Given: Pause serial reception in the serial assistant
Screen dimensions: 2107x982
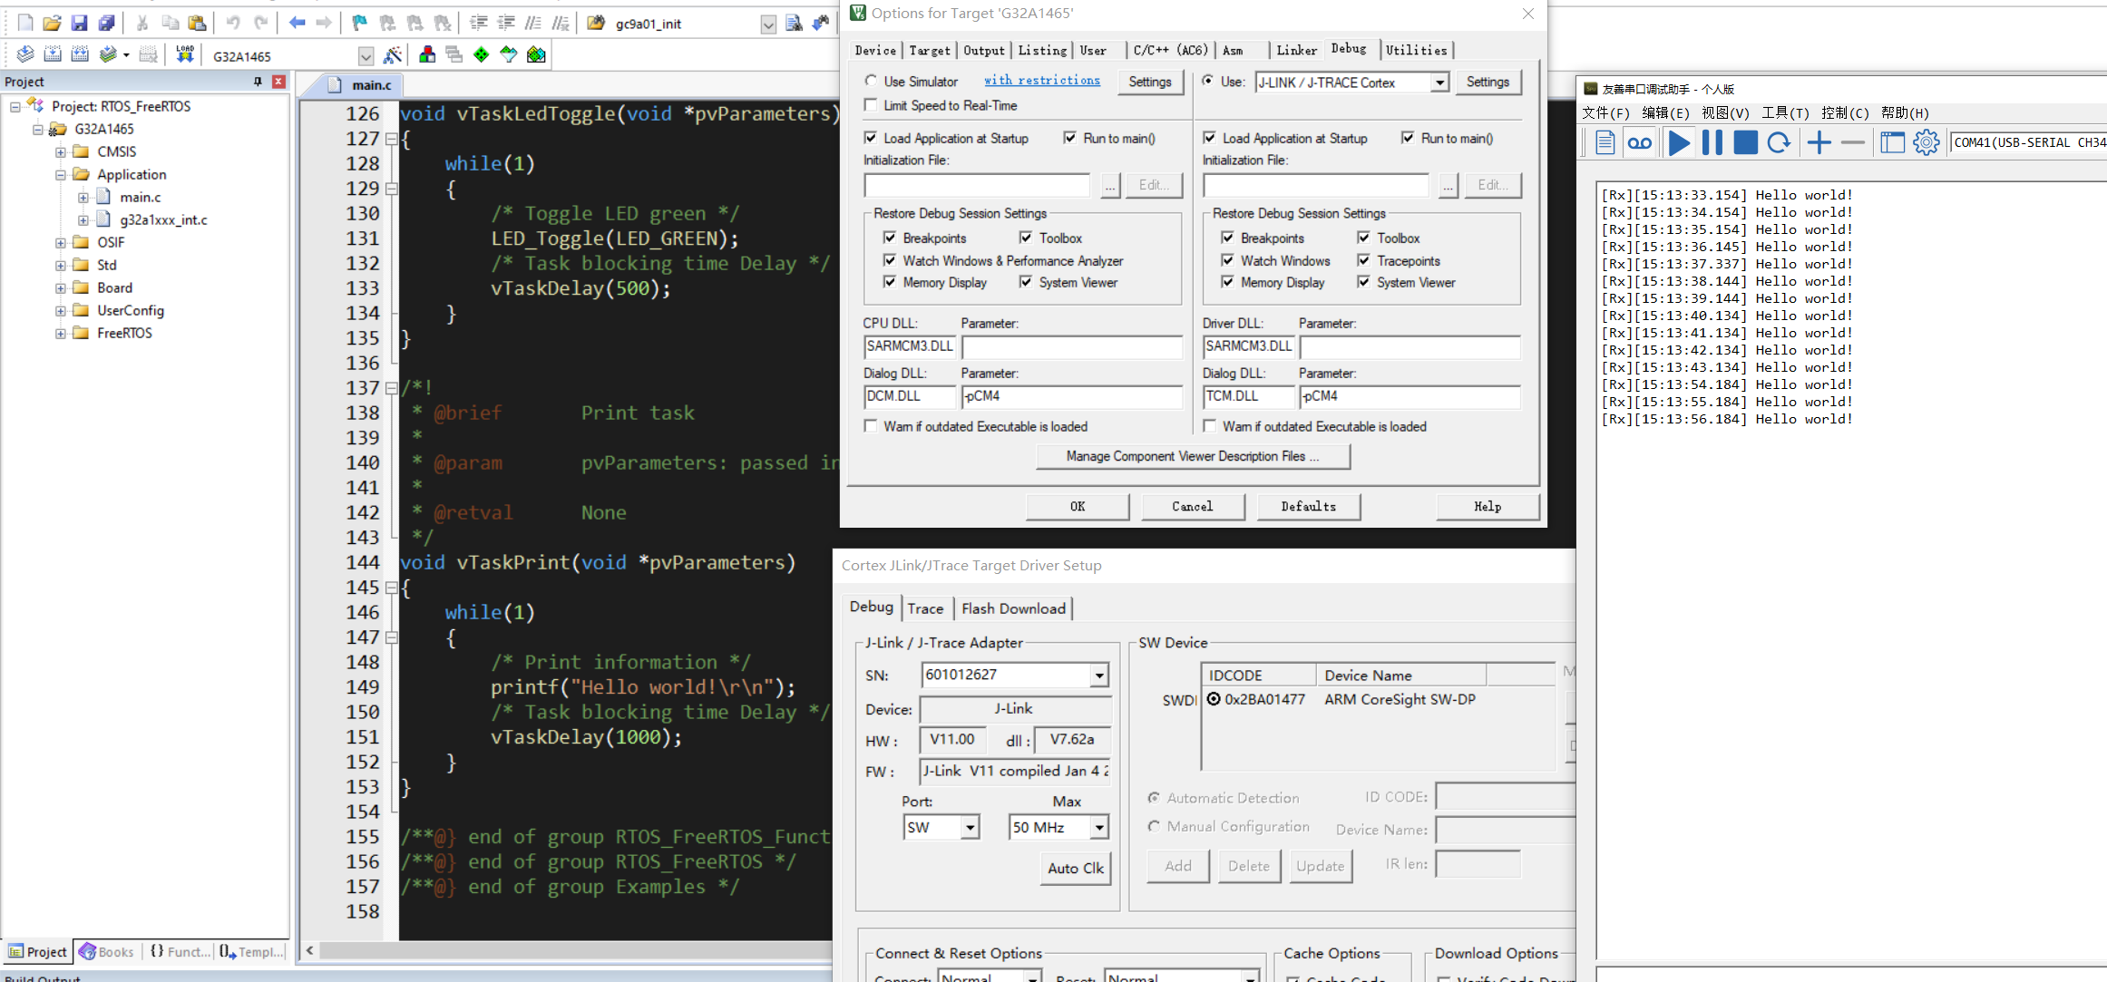Looking at the screenshot, I should pyautogui.click(x=1712, y=142).
